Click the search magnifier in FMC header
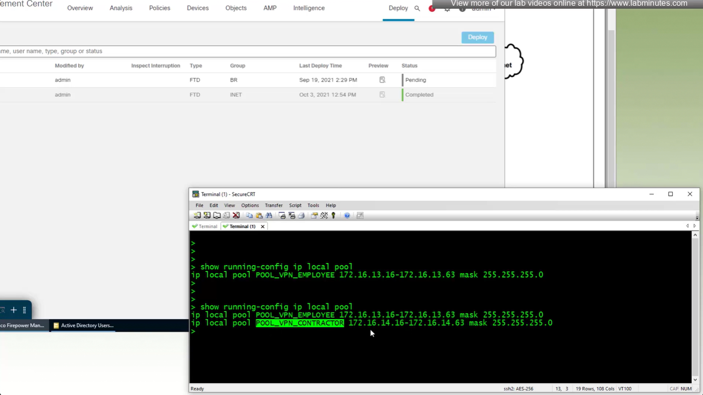Image resolution: width=703 pixels, height=395 pixels. coord(417,8)
